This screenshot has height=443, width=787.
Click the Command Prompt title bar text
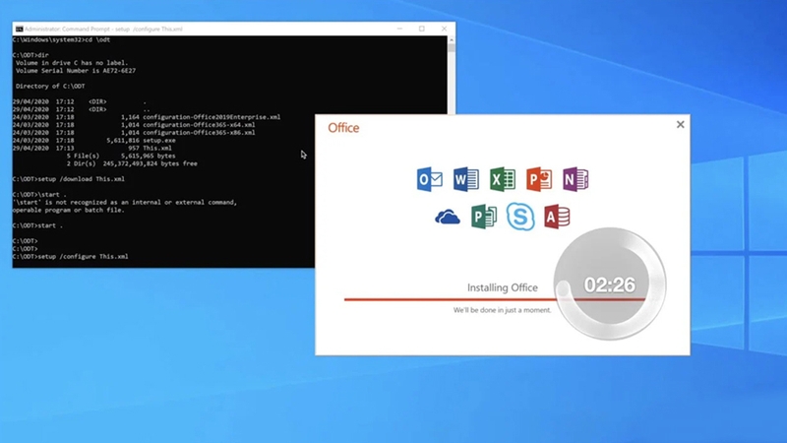(103, 30)
